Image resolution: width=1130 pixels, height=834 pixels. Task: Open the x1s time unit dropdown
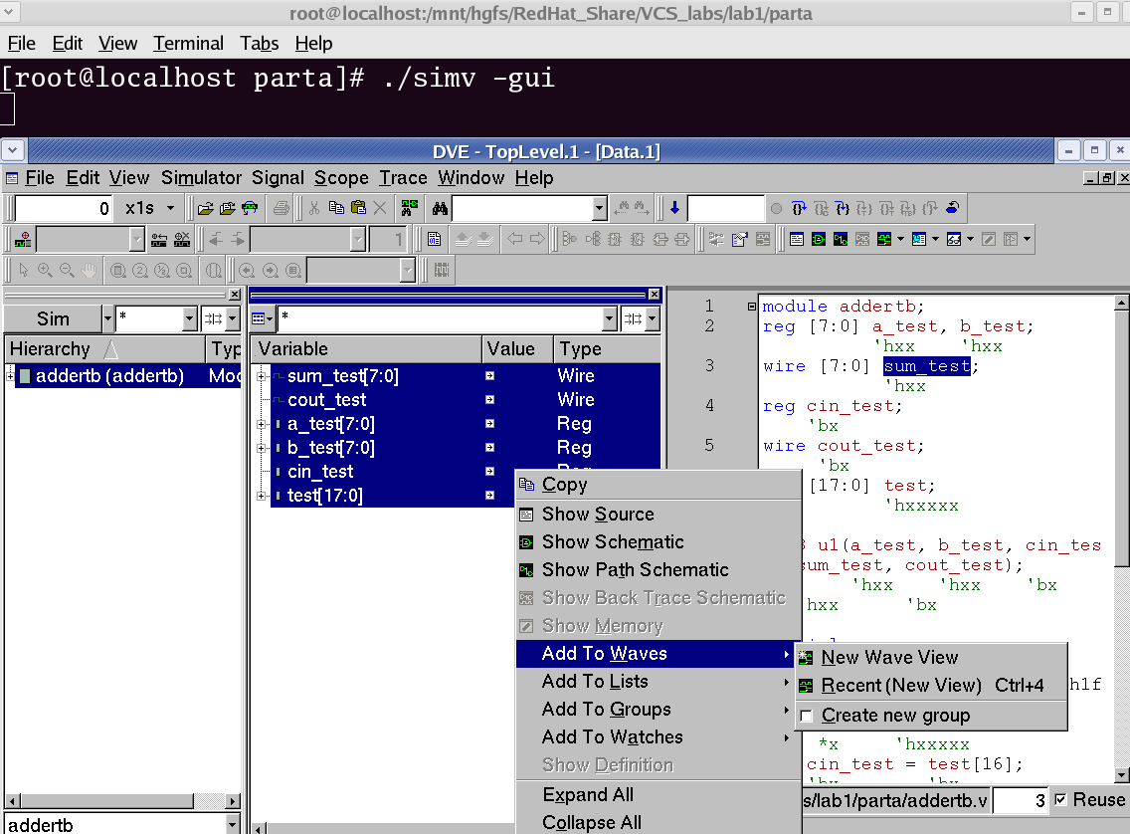point(170,209)
